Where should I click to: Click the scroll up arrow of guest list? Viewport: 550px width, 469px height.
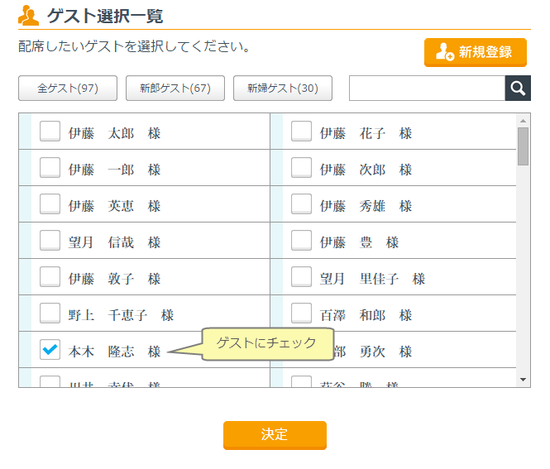click(523, 120)
